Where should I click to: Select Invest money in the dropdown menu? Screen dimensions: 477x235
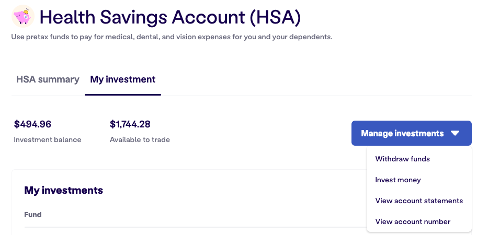tap(398, 180)
